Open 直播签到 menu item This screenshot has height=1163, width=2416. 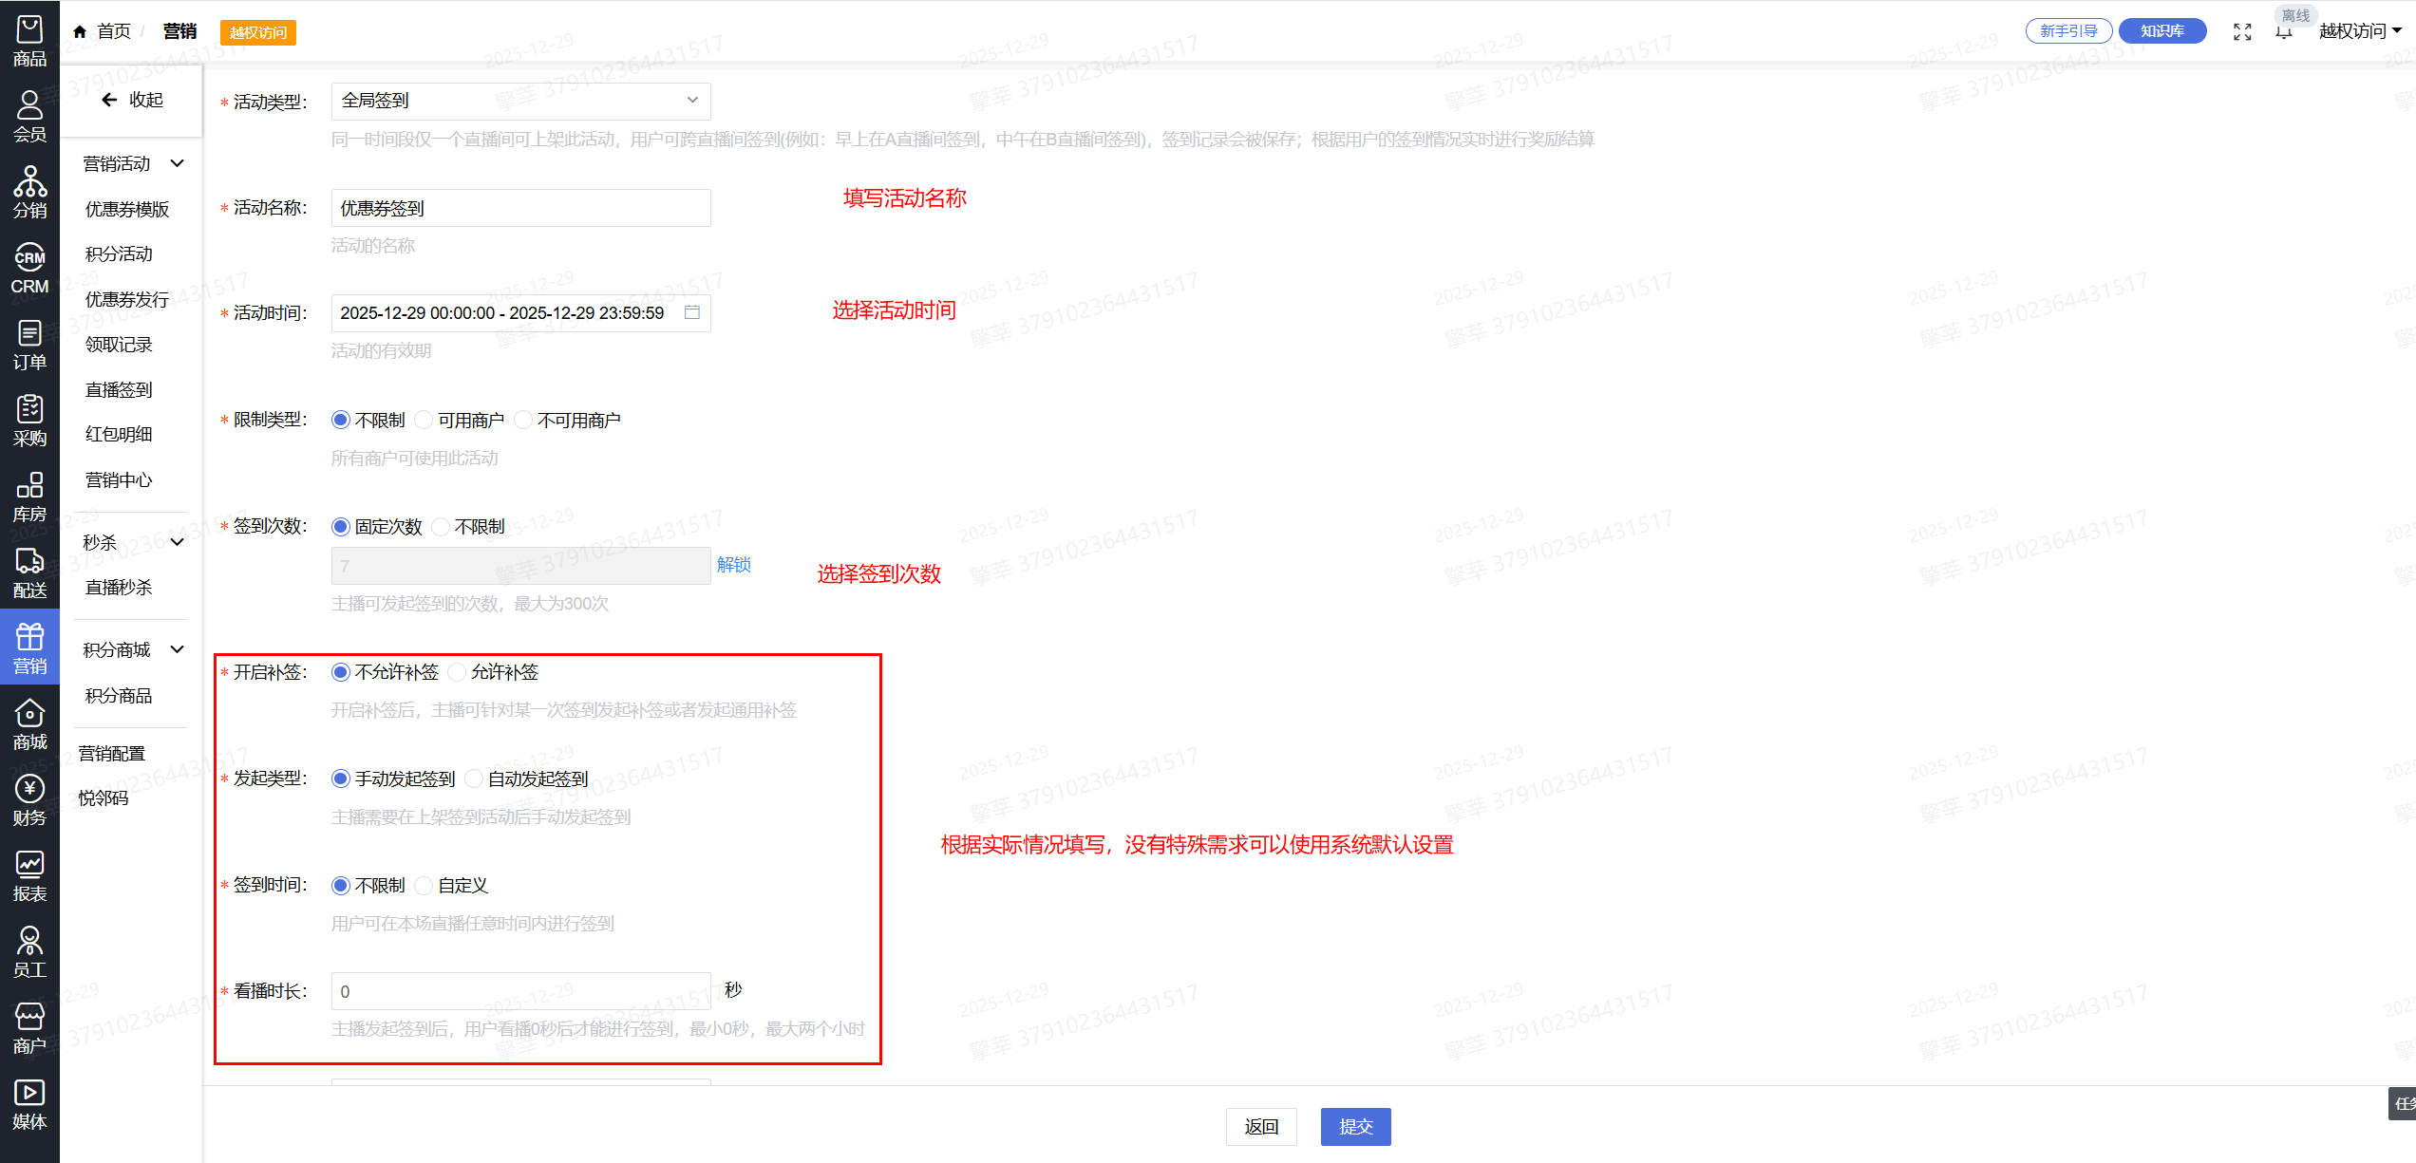[x=119, y=389]
